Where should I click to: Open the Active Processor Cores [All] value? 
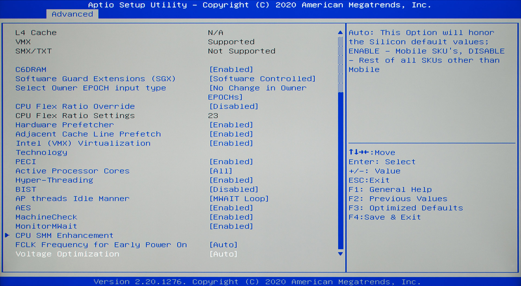[221, 171]
